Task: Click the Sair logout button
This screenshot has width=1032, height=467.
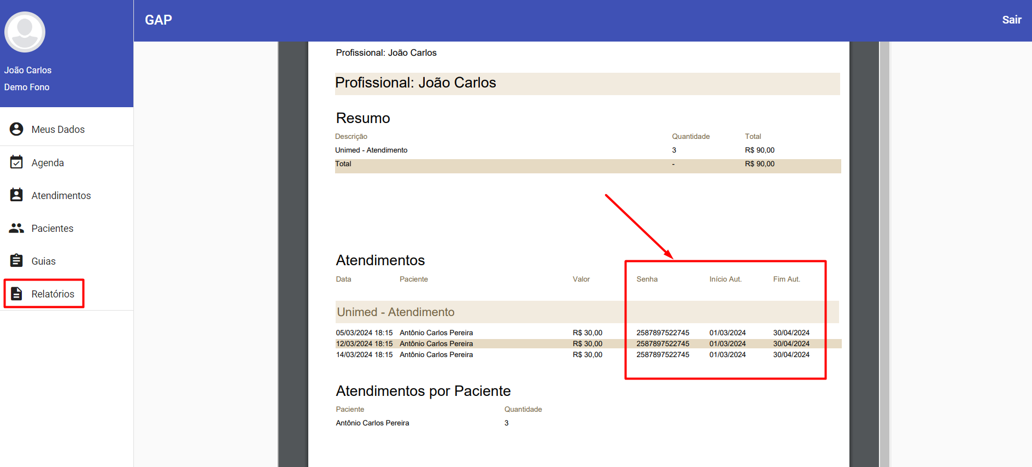Action: pos(1011,20)
